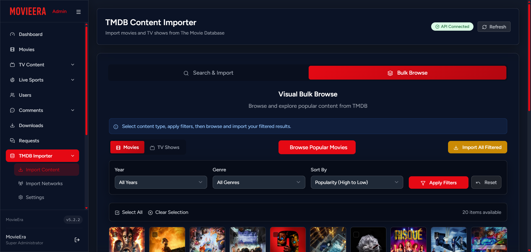Click the Apply Filters button
This screenshot has width=531, height=252.
point(438,183)
